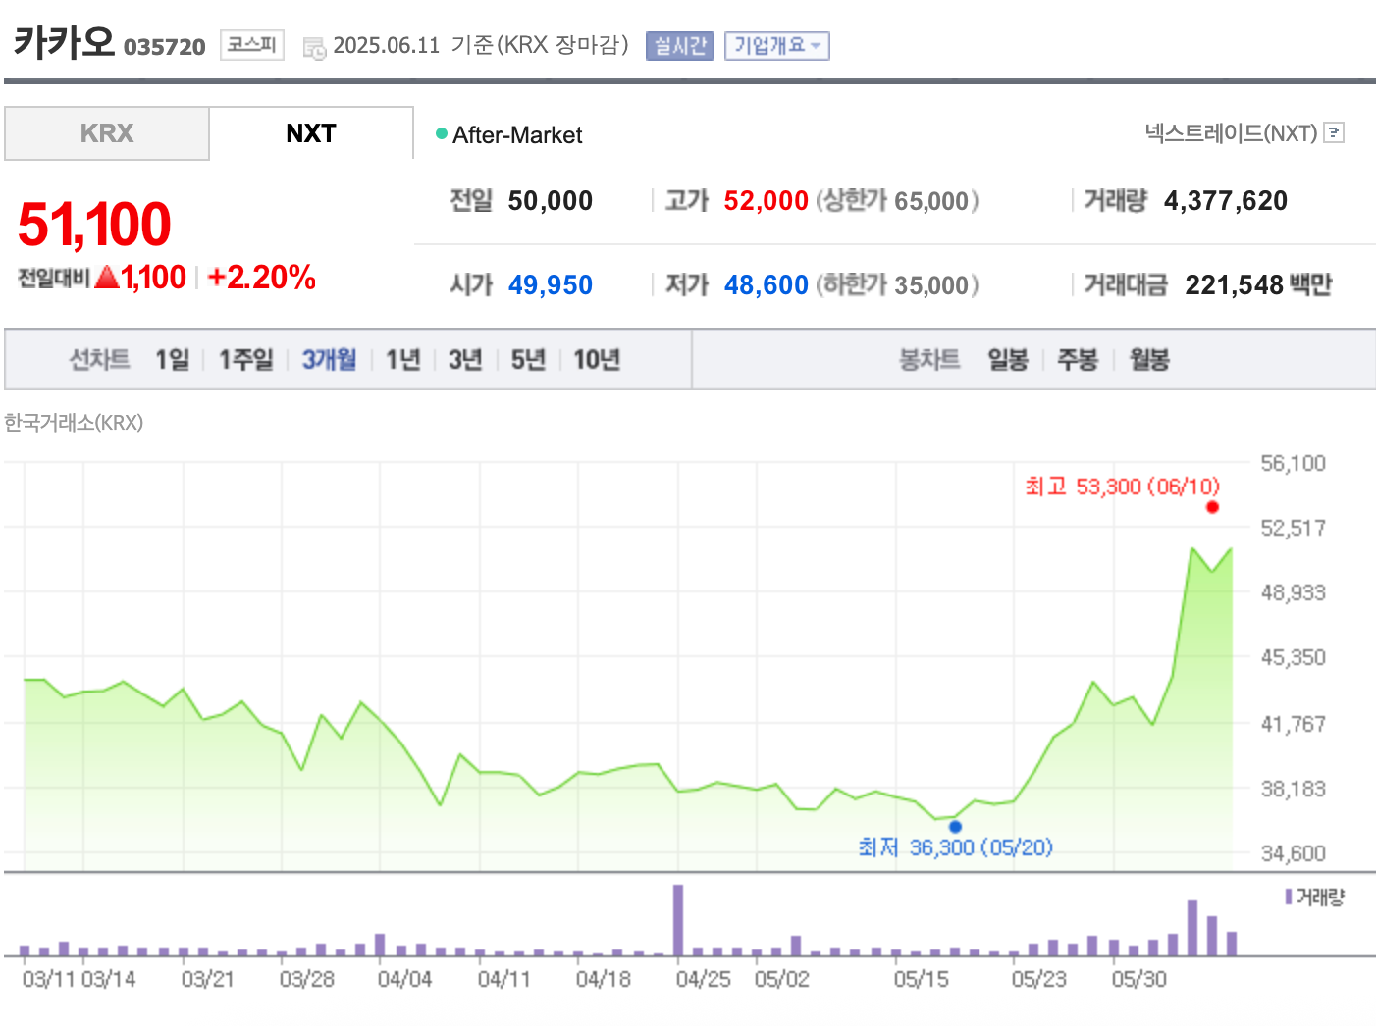The image size is (1376, 1026).
Task: Click the blue lowest price marker dot
Action: pos(955,826)
